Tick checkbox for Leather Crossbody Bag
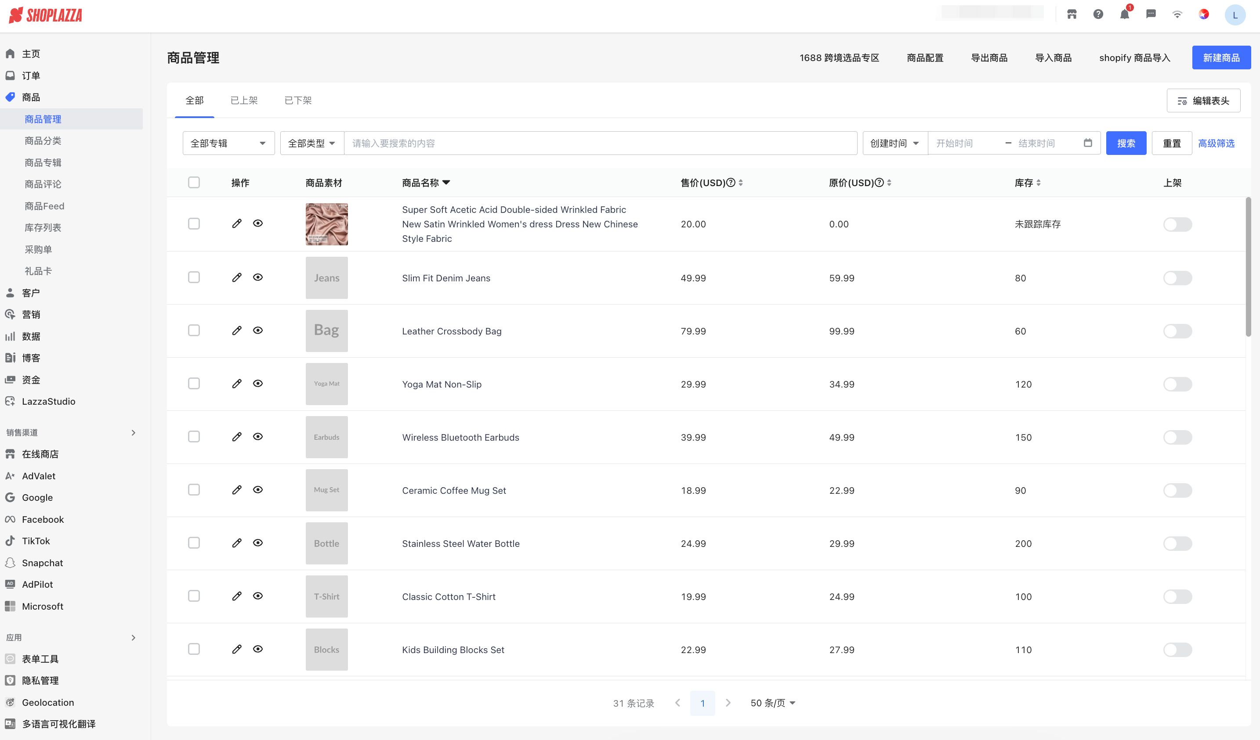 [194, 330]
